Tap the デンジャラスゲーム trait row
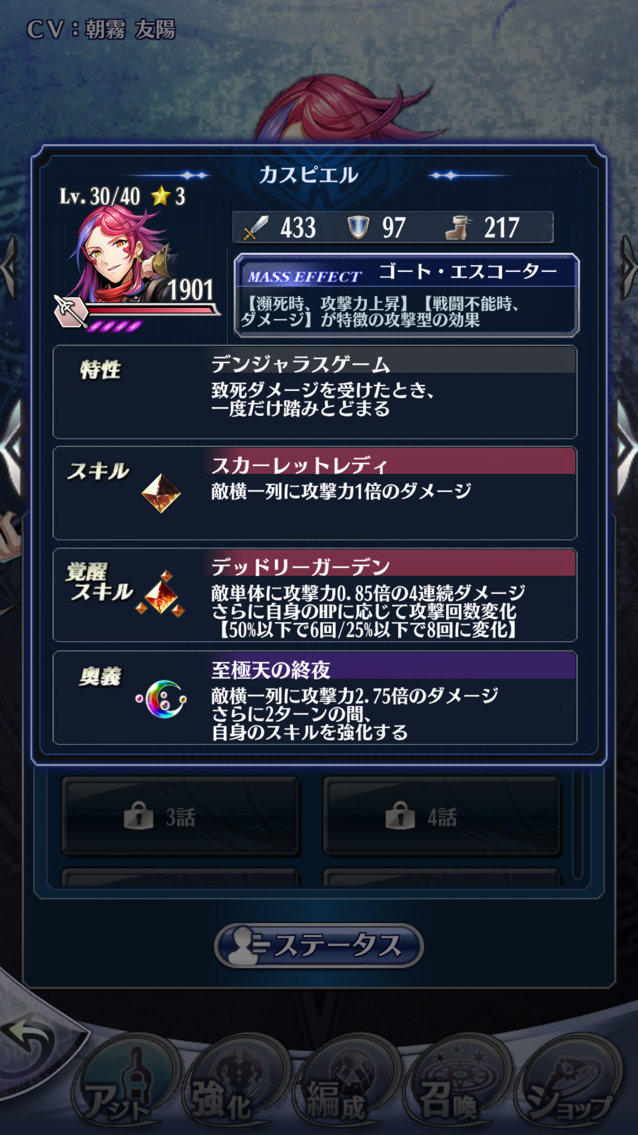 pyautogui.click(x=315, y=392)
